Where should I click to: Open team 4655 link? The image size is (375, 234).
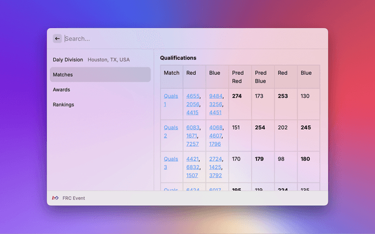pos(192,96)
